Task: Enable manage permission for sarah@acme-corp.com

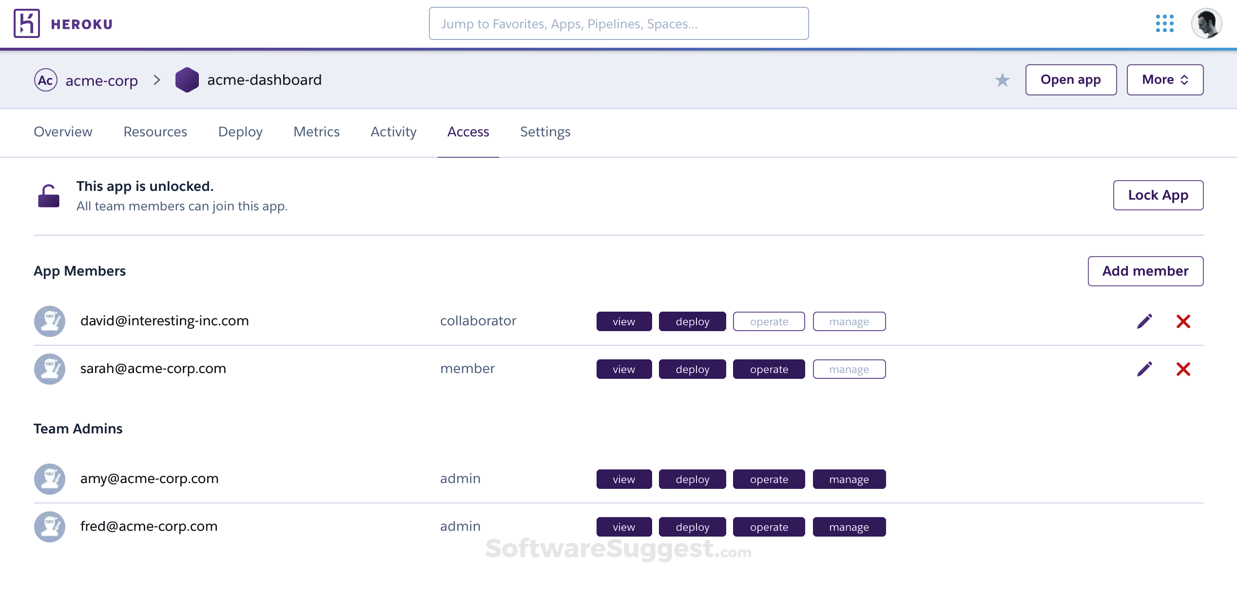Action: click(849, 369)
